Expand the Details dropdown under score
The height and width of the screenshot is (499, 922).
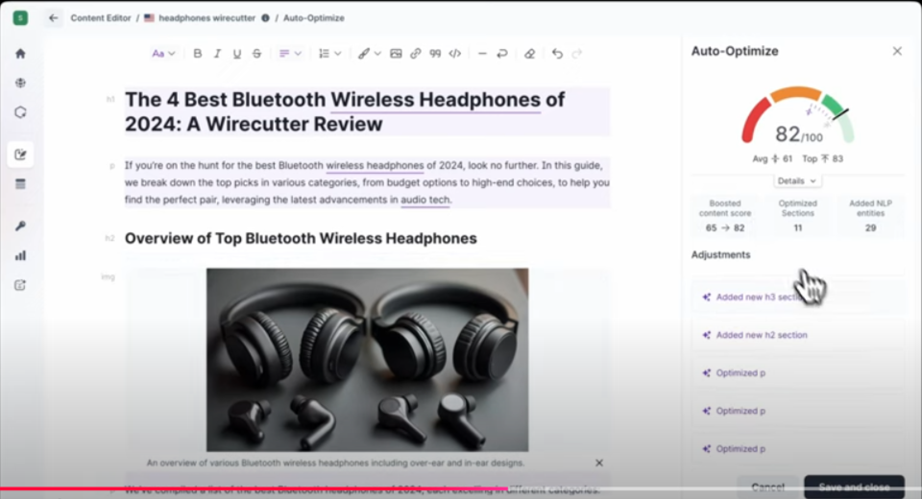797,181
